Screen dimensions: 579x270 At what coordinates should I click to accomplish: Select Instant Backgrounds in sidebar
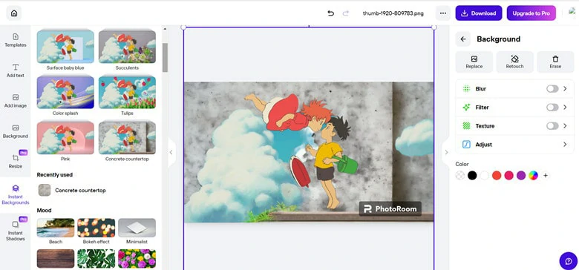[16, 195]
